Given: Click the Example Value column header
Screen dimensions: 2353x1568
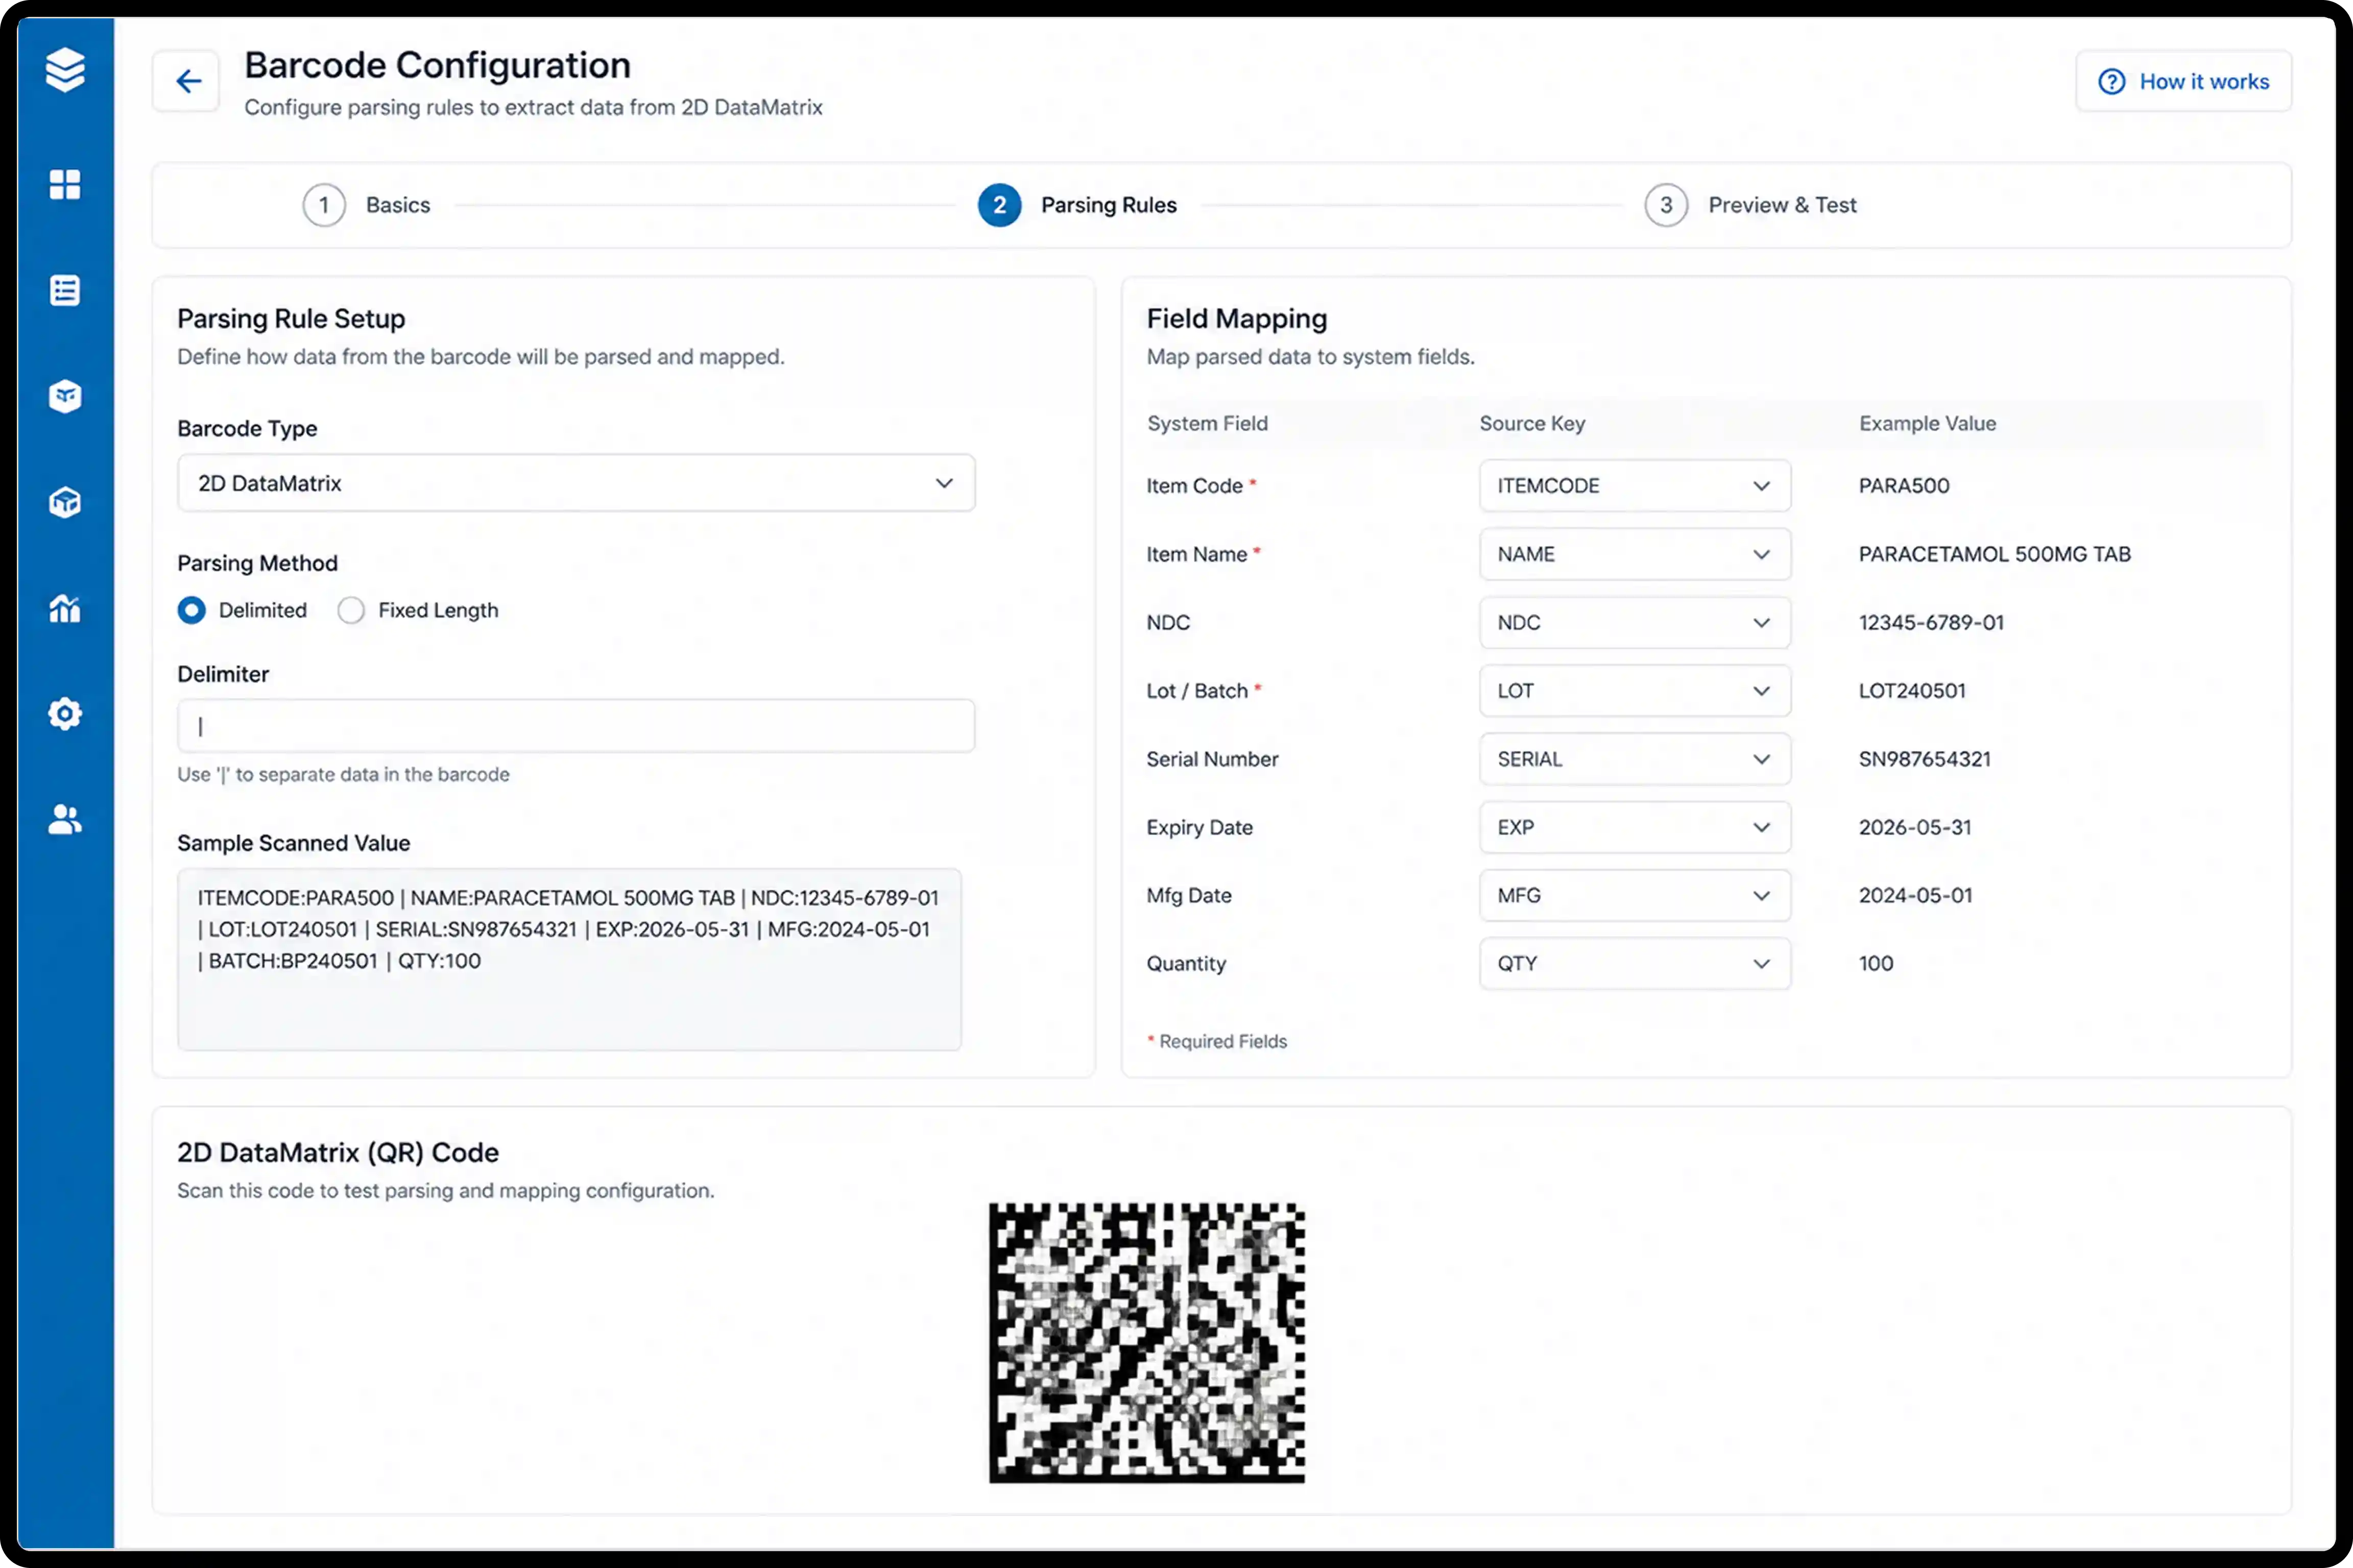Looking at the screenshot, I should (1927, 423).
